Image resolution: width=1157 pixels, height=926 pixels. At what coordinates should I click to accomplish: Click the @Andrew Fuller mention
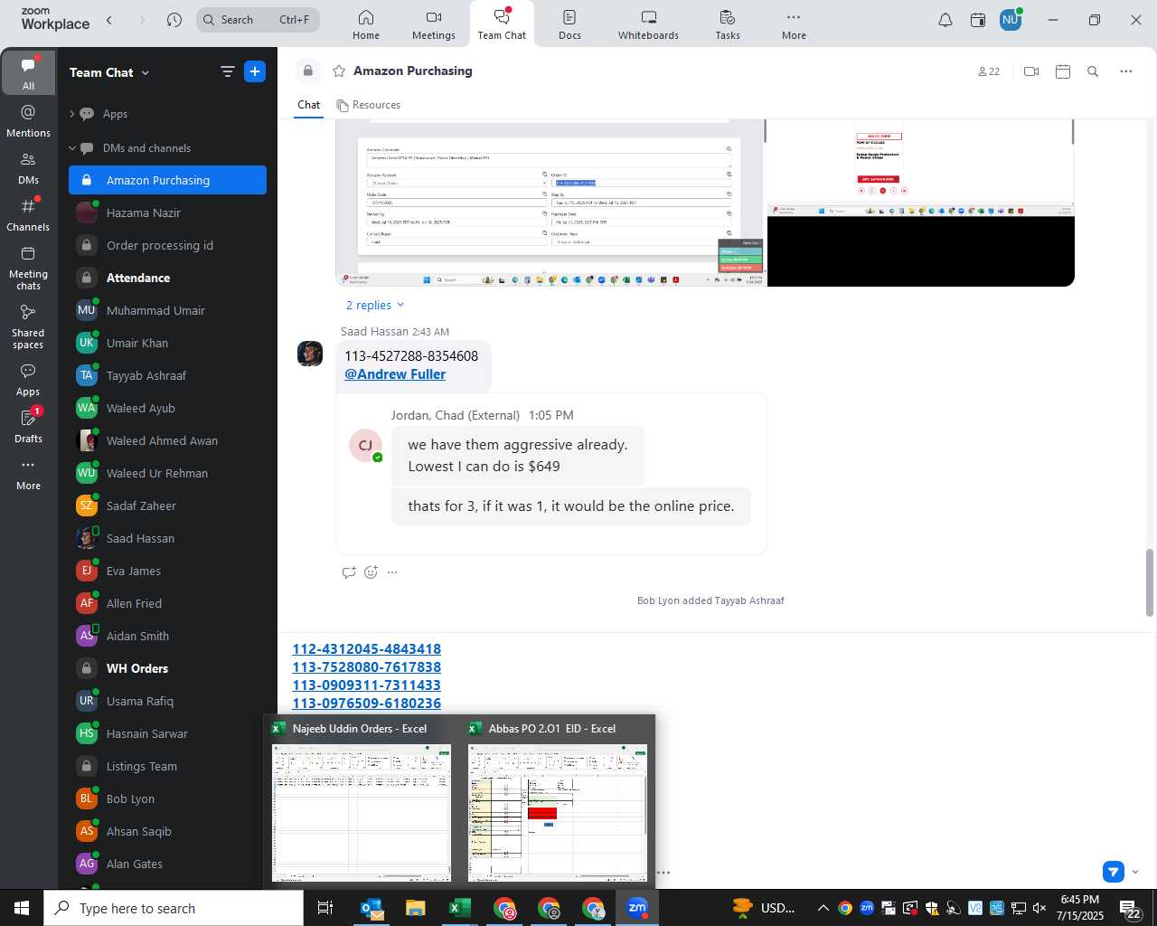pos(395,374)
